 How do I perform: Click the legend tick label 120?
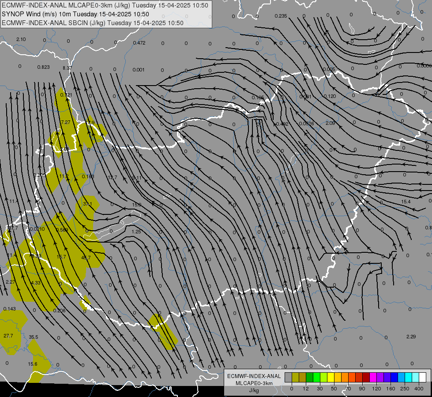(376, 389)
